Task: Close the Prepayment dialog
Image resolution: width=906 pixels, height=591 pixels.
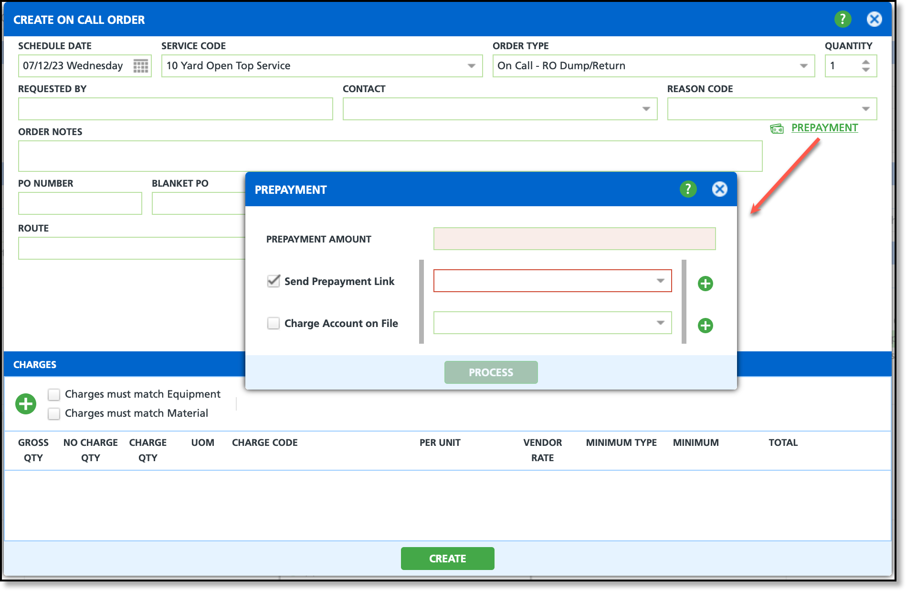Action: click(719, 189)
